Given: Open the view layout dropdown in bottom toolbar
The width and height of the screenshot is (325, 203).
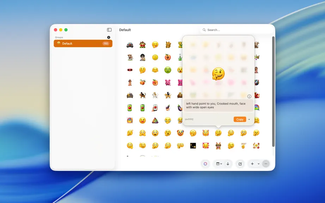Looking at the screenshot, I should point(219,164).
